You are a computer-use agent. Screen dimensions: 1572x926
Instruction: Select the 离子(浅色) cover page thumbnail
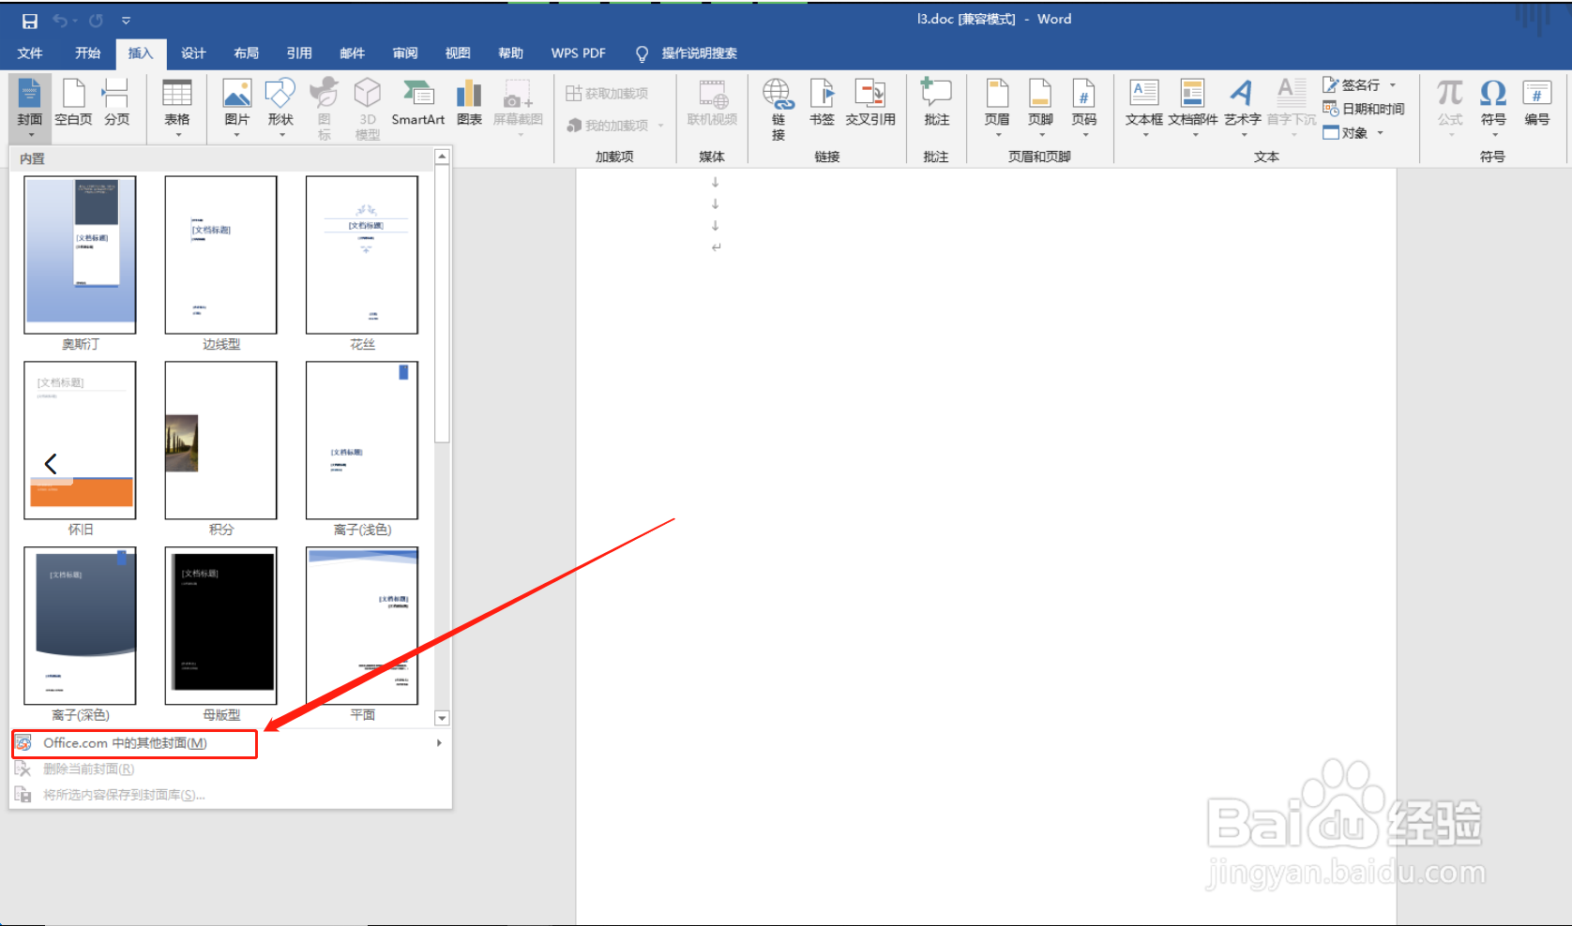pos(362,441)
